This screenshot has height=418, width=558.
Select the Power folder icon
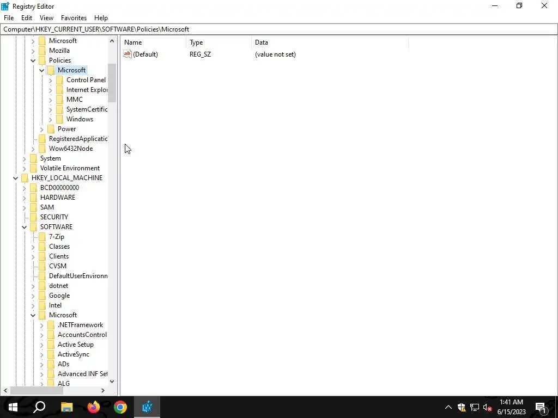[x=51, y=129]
